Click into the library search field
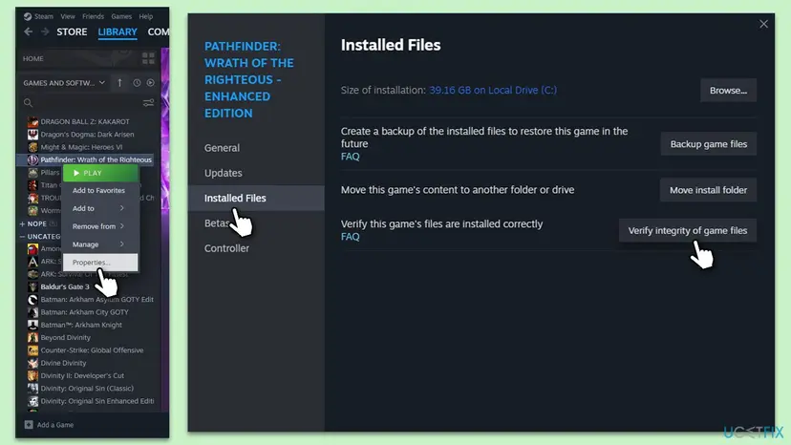The height and width of the screenshot is (445, 791). tap(86, 103)
